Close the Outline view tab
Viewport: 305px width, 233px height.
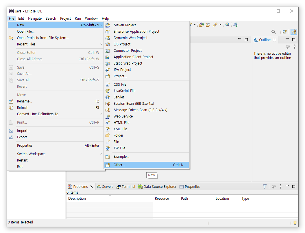(274, 40)
